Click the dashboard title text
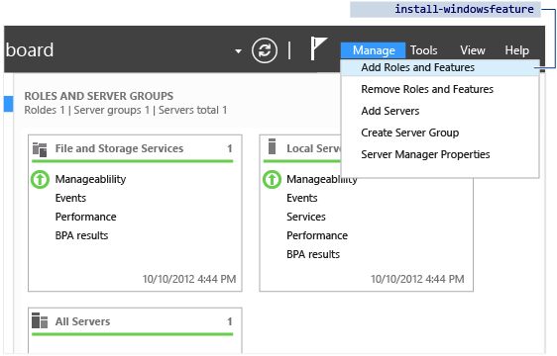The image size is (557, 356). pyautogui.click(x=30, y=50)
